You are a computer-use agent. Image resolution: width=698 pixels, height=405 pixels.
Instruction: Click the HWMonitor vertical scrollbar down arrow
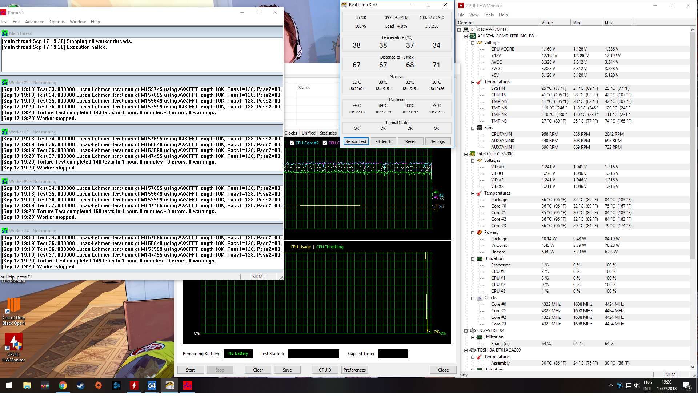(692, 367)
